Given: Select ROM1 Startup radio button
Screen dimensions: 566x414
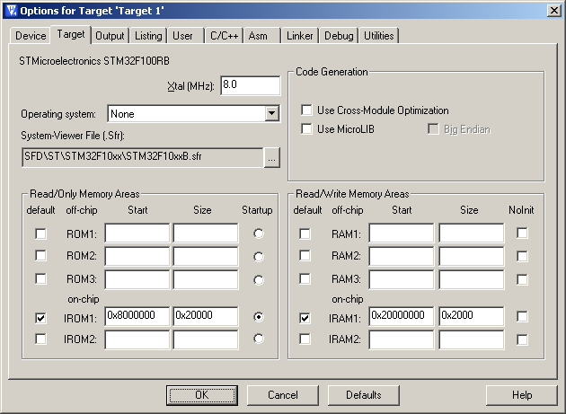Looking at the screenshot, I should (x=259, y=233).
